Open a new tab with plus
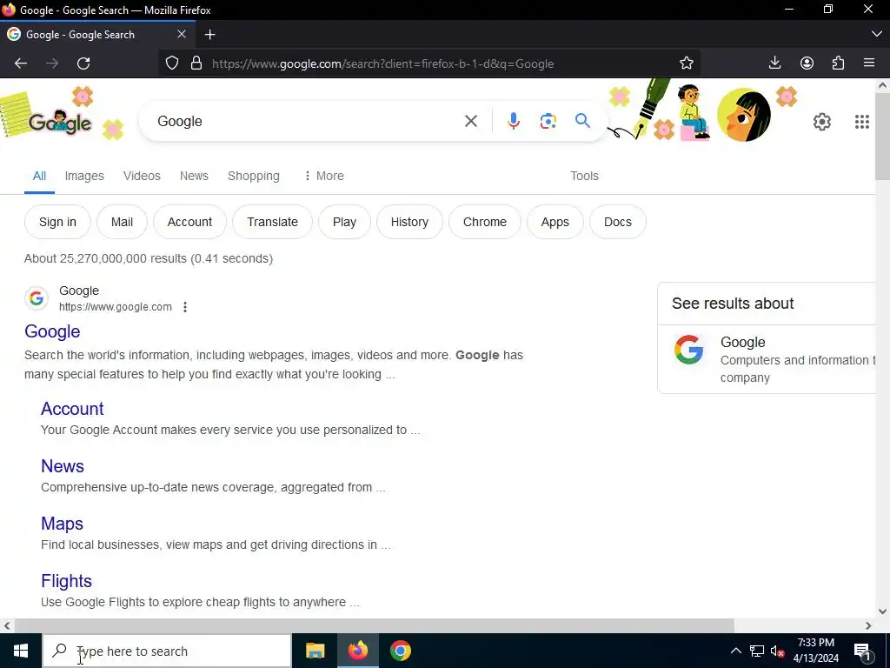Viewport: 890px width, 668px height. coord(210,35)
